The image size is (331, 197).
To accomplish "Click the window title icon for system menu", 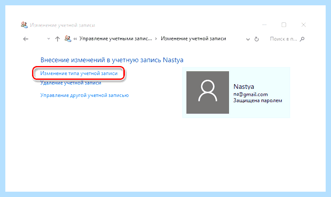I will [x=24, y=25].
